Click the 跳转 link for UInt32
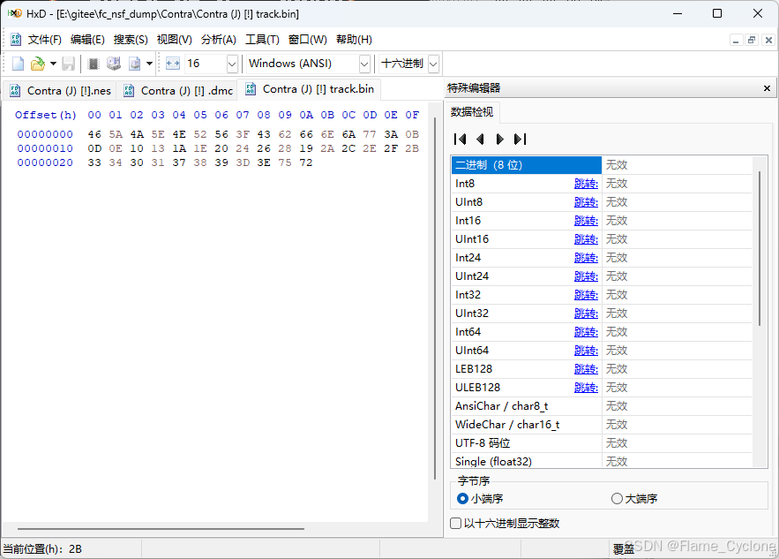This screenshot has width=779, height=559. pos(586,313)
